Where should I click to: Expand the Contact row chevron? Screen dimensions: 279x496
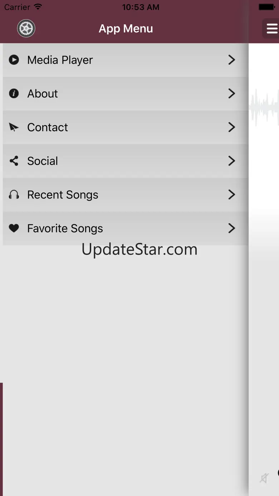coord(232,127)
